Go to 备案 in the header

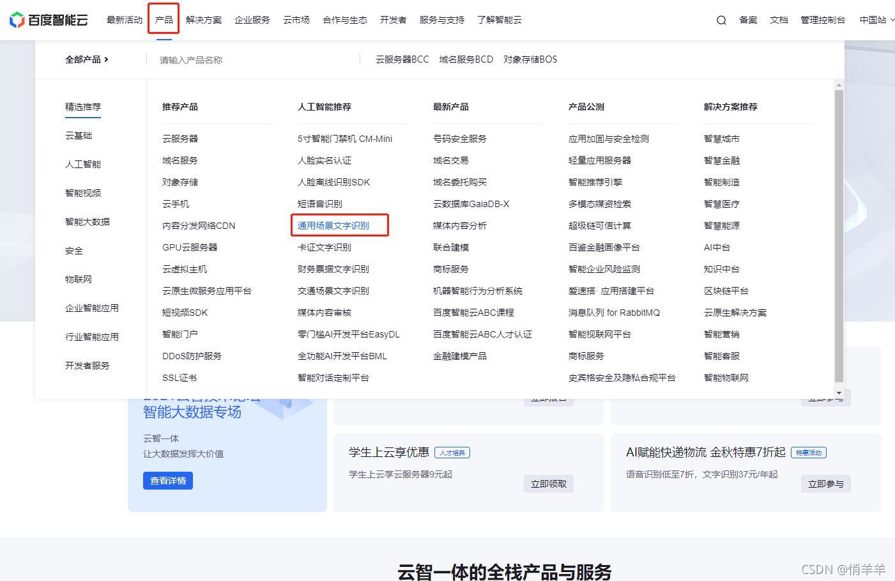pyautogui.click(x=748, y=20)
